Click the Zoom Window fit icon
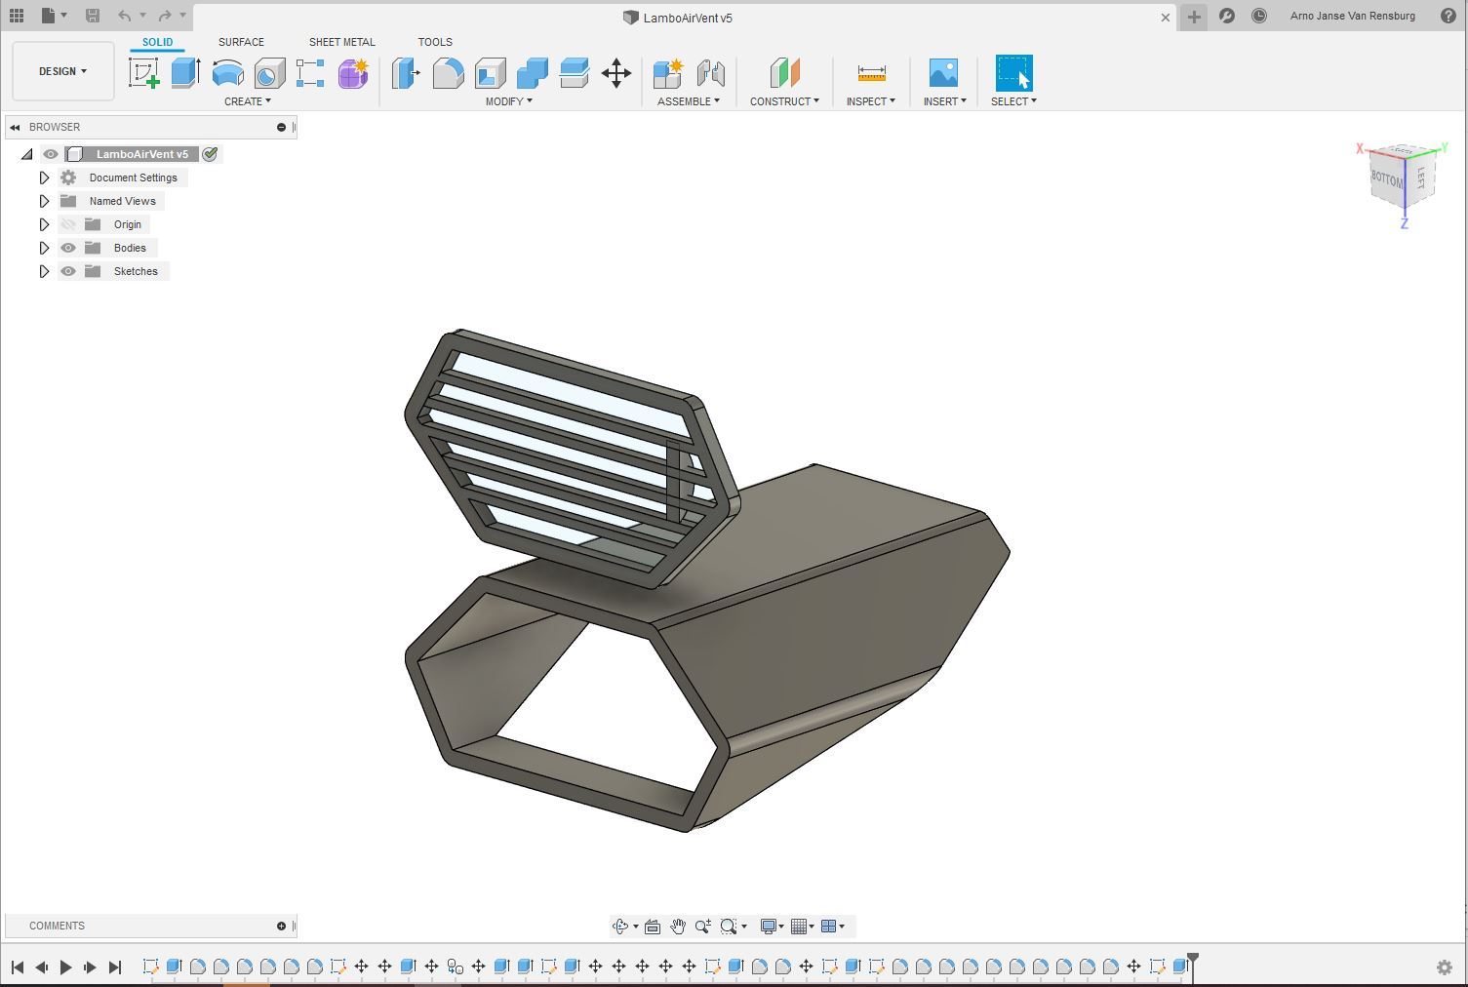Image resolution: width=1468 pixels, height=987 pixels. coord(729,927)
